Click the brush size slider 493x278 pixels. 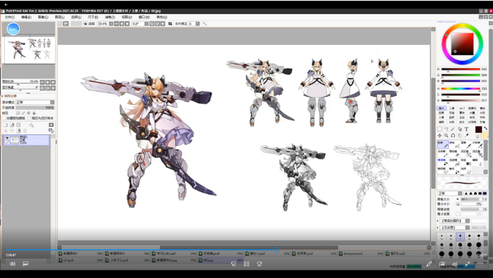(474, 200)
